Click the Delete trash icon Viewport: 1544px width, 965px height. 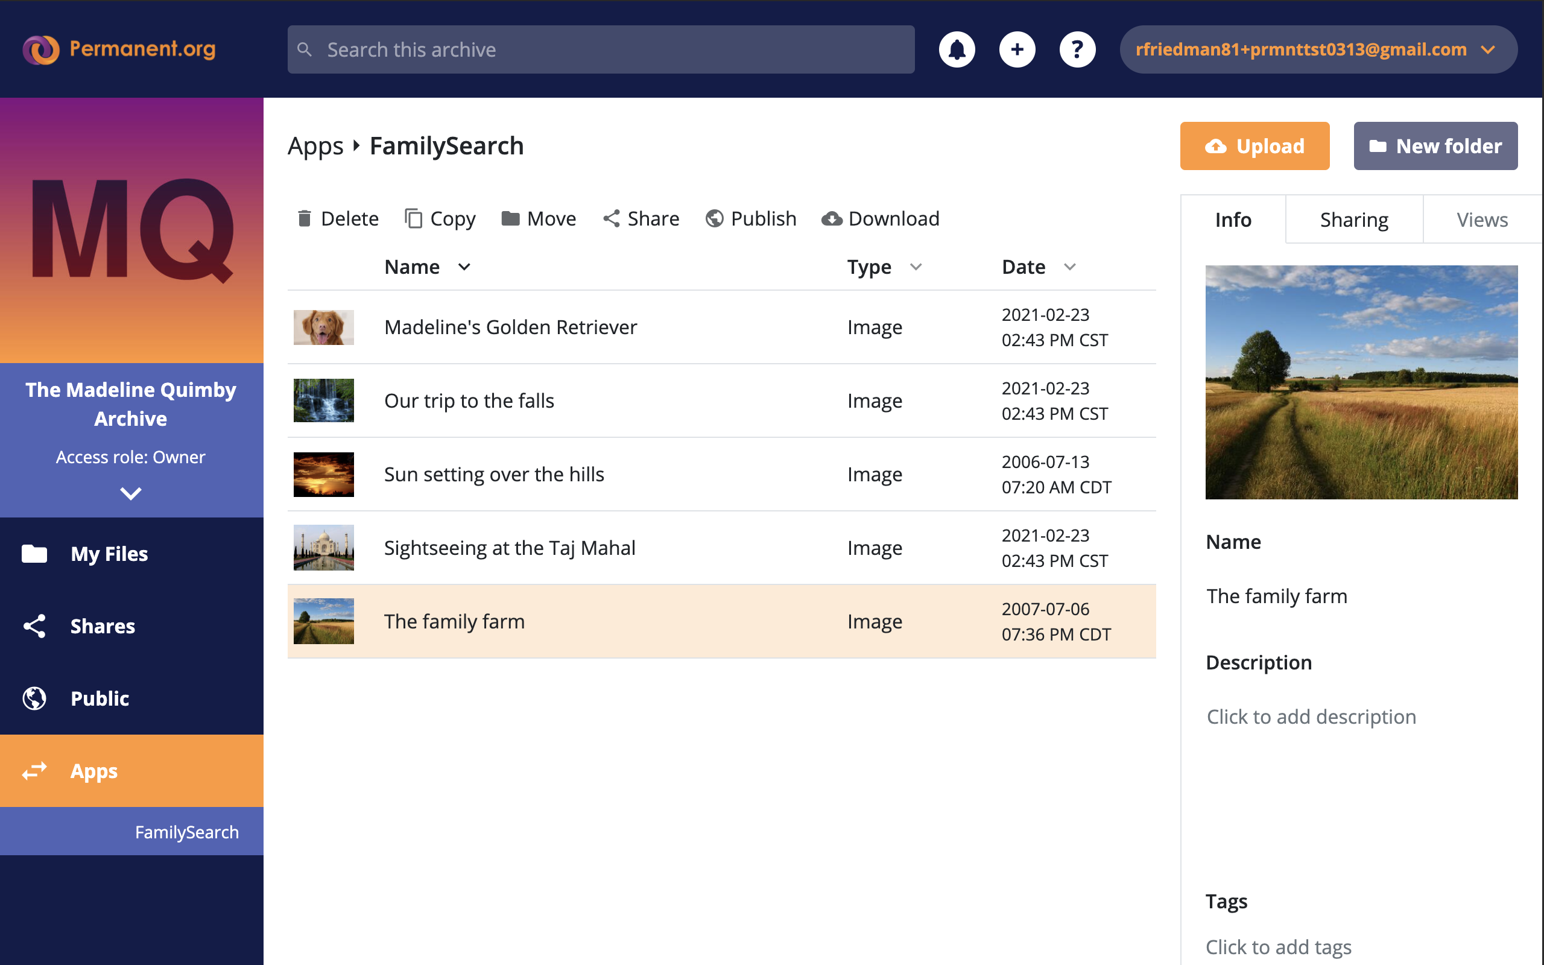pos(305,219)
